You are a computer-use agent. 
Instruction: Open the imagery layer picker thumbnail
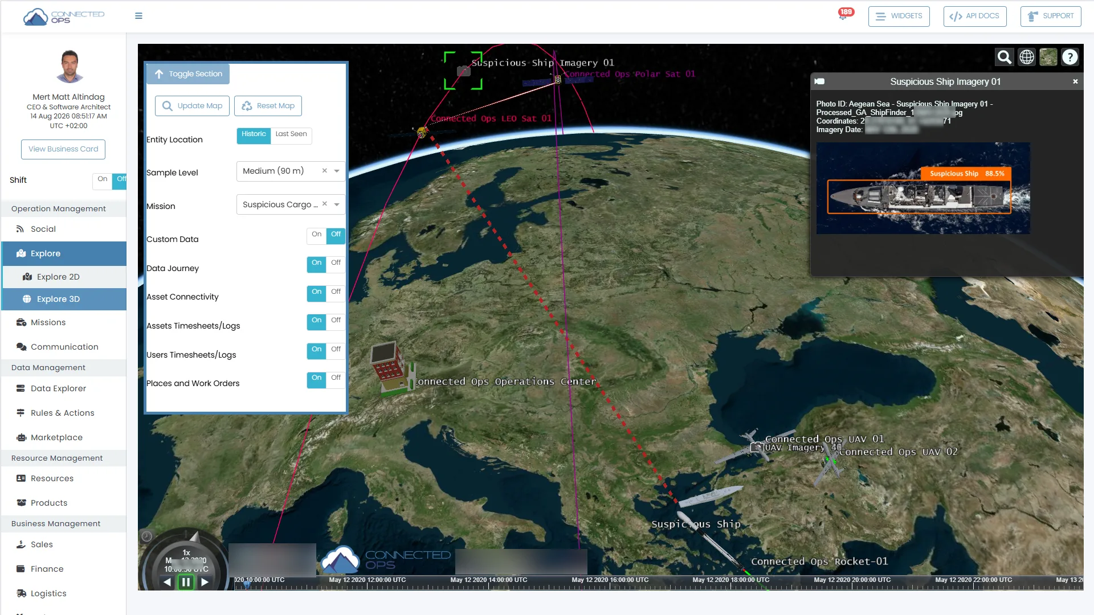pos(1048,57)
